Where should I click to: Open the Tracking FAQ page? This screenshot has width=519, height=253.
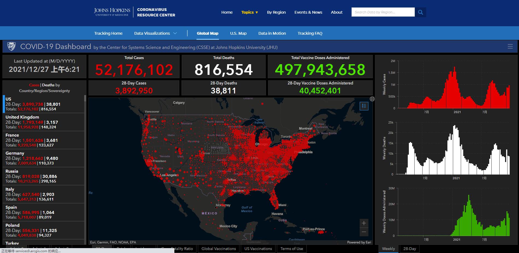point(310,33)
